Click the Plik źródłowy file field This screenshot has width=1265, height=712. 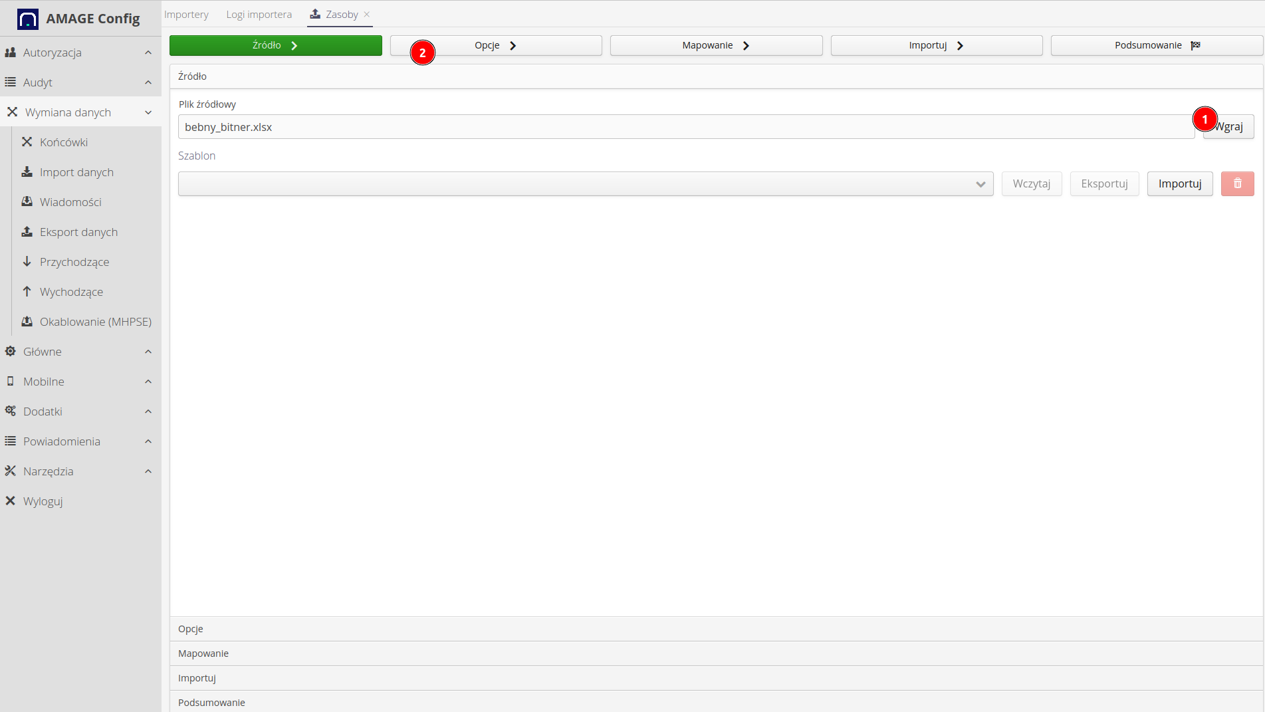click(685, 127)
